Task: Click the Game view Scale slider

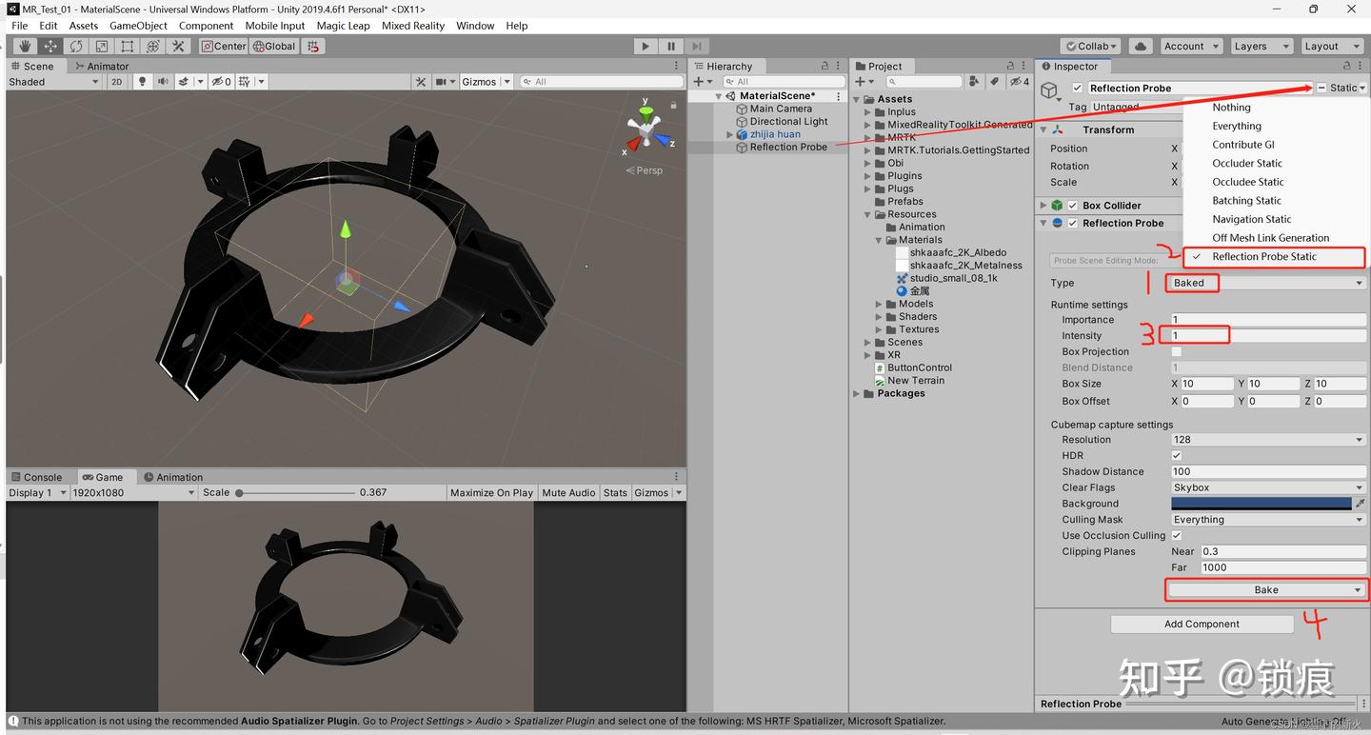Action: (x=293, y=493)
